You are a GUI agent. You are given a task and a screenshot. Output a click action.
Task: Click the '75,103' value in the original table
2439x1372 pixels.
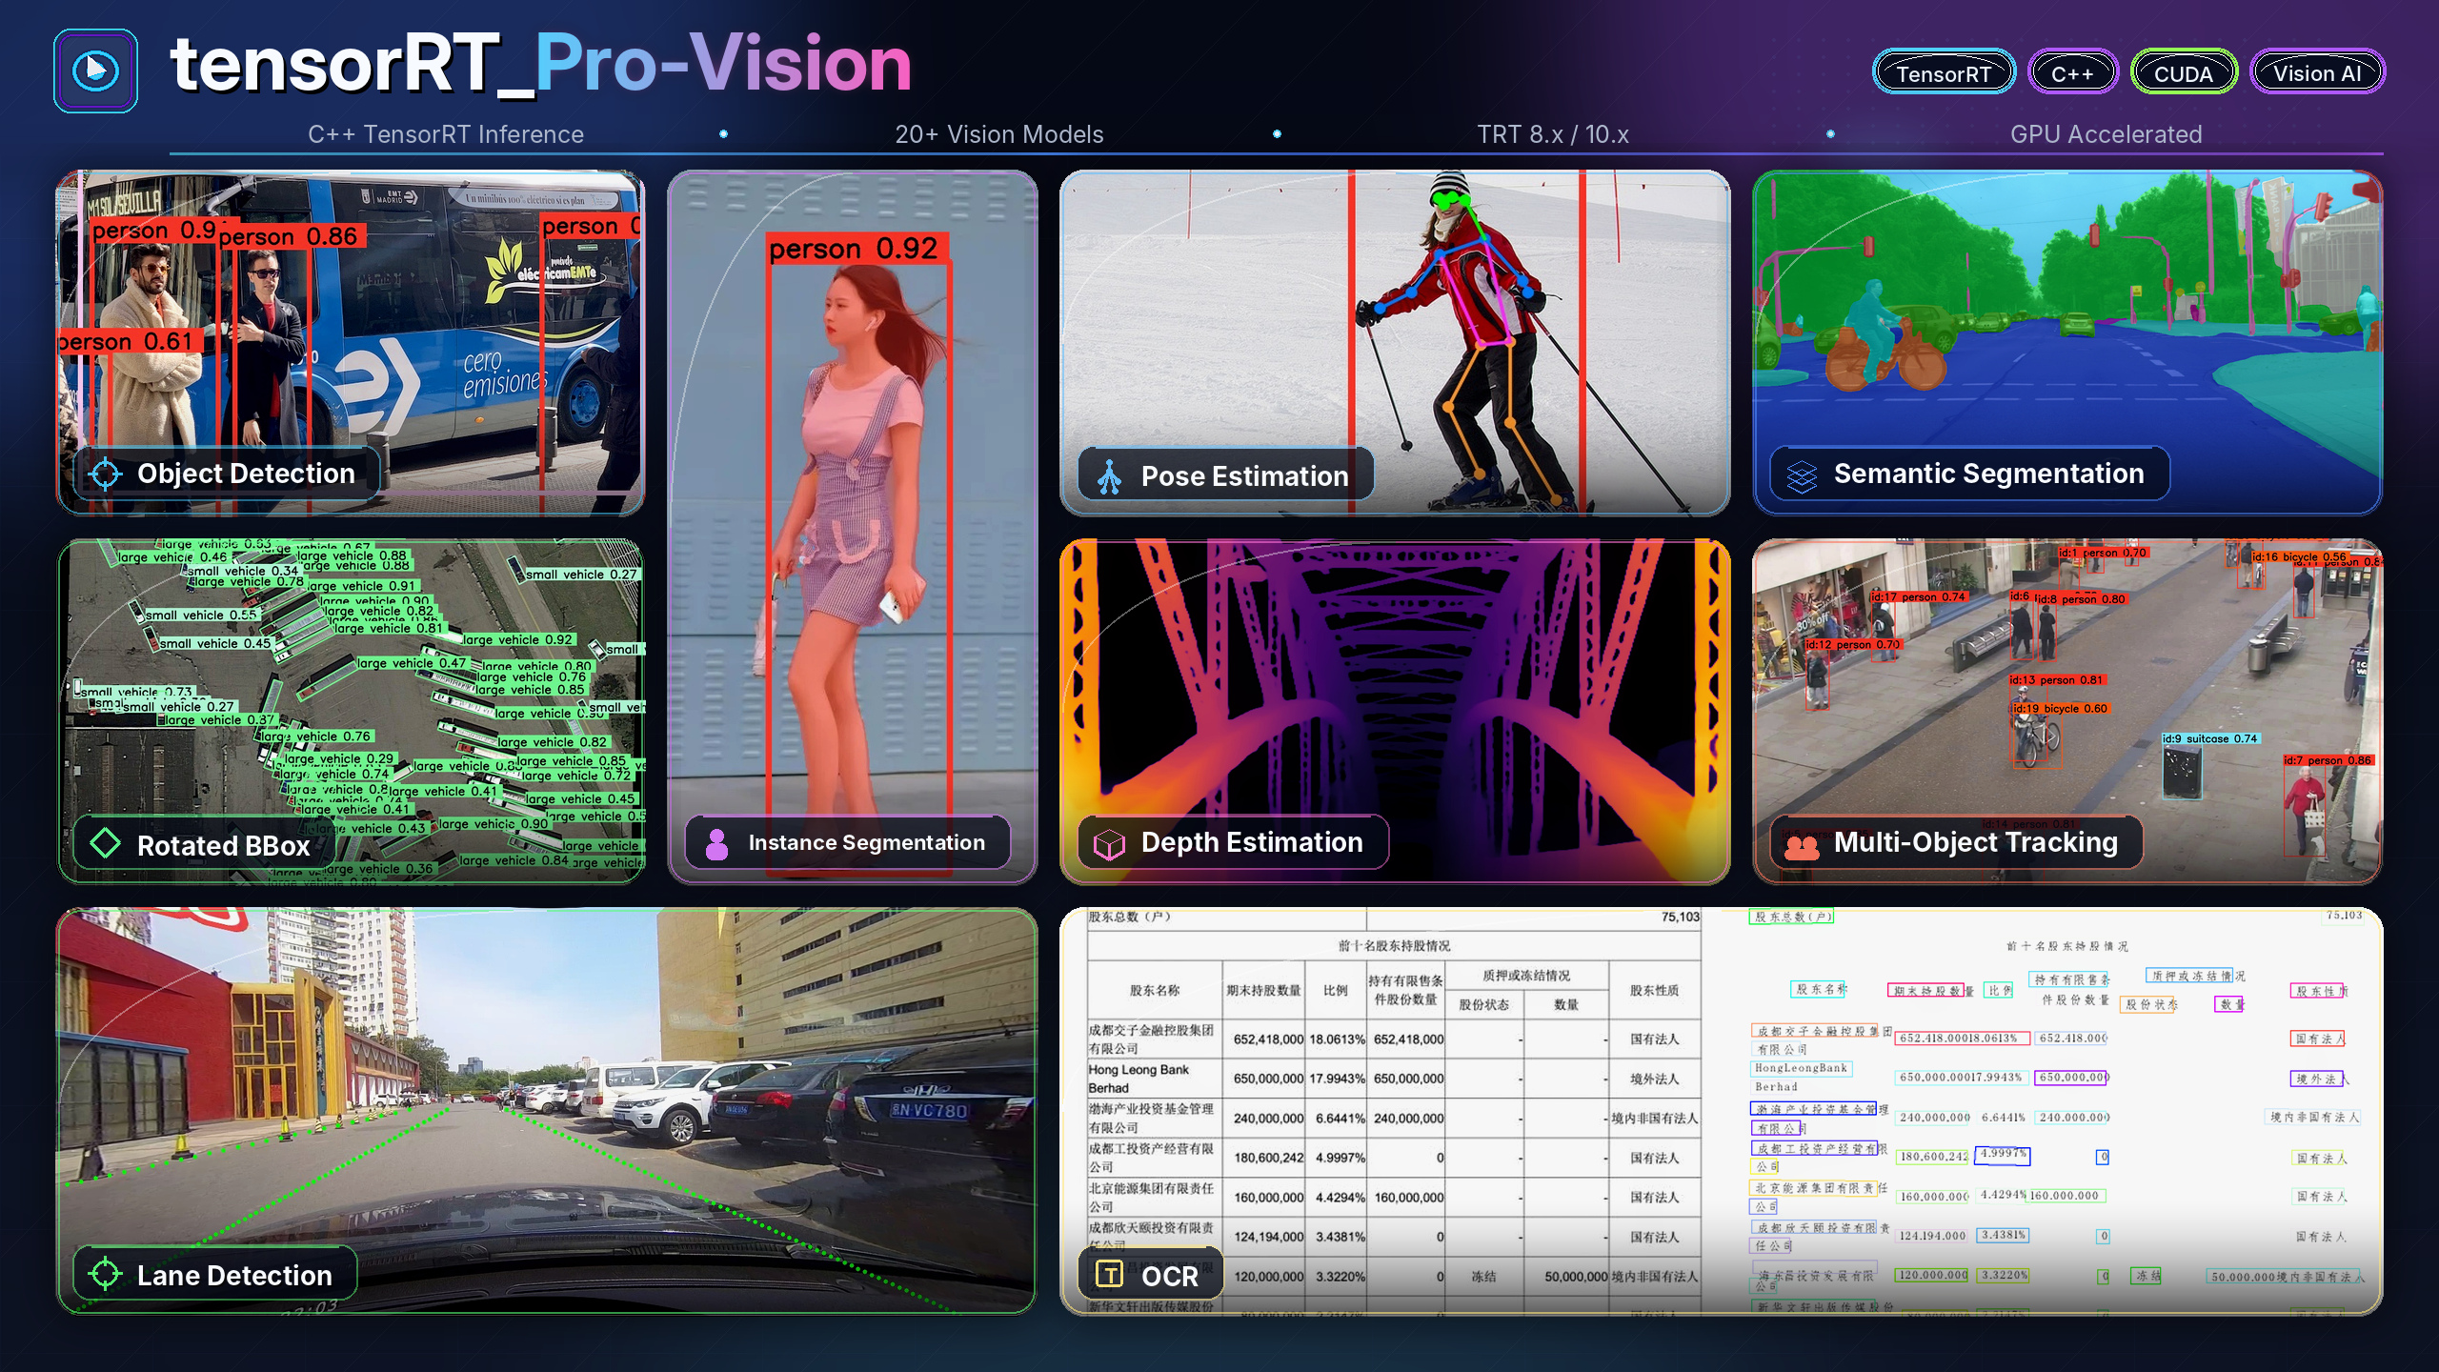click(x=1681, y=917)
